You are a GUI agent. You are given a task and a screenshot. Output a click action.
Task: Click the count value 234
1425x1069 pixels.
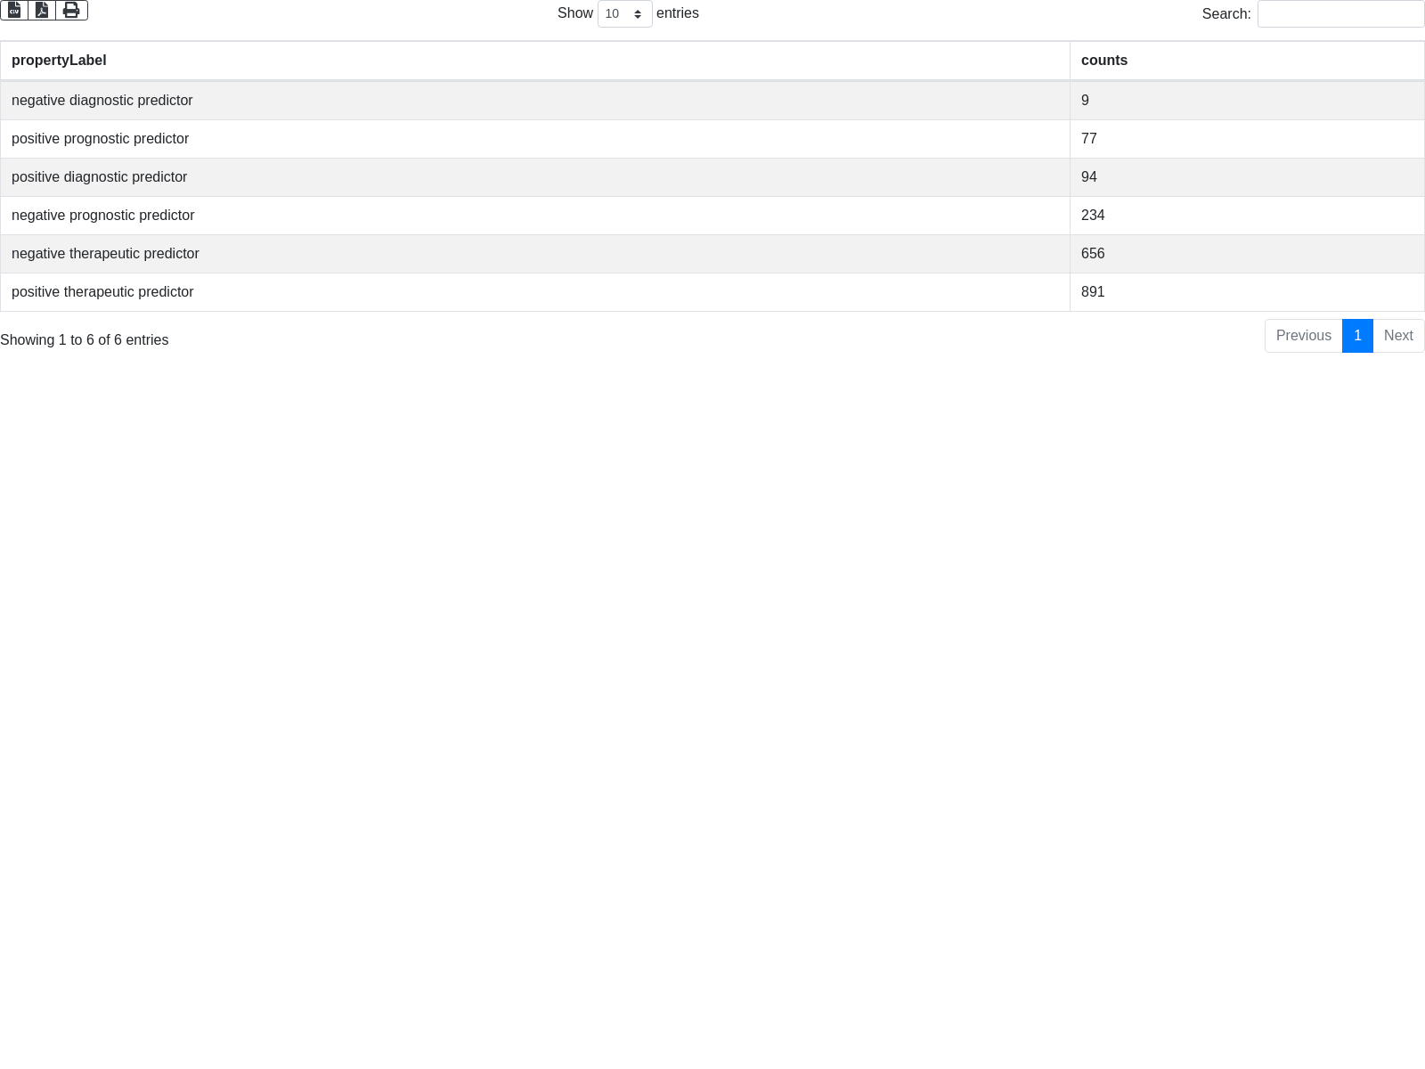[1093, 216]
